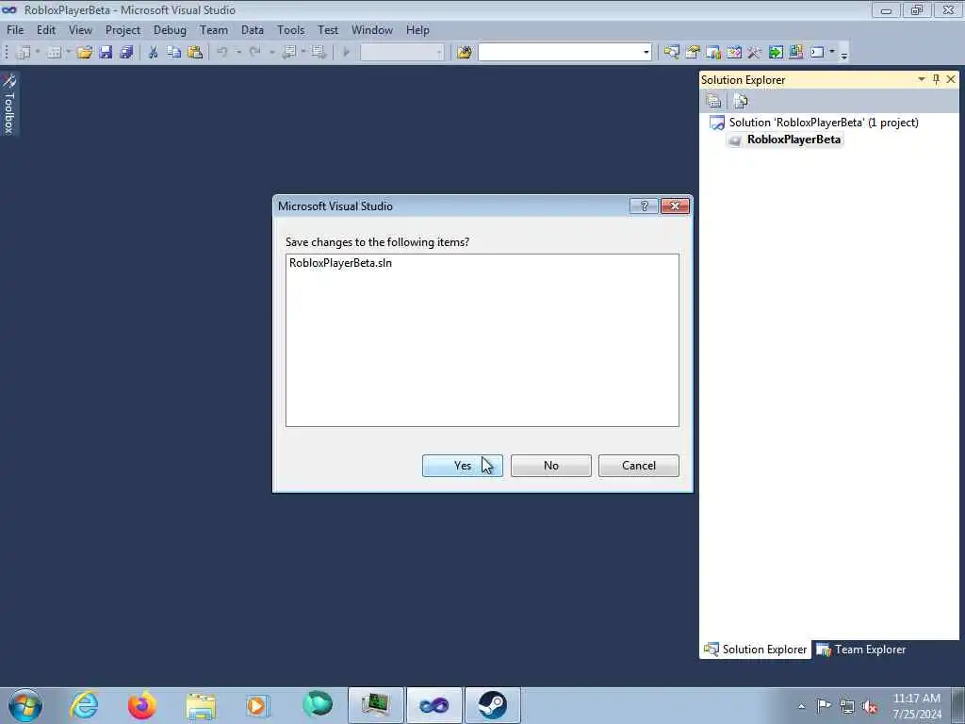
Task: Click the Navigate Backward toolbar icon
Action: [288, 53]
